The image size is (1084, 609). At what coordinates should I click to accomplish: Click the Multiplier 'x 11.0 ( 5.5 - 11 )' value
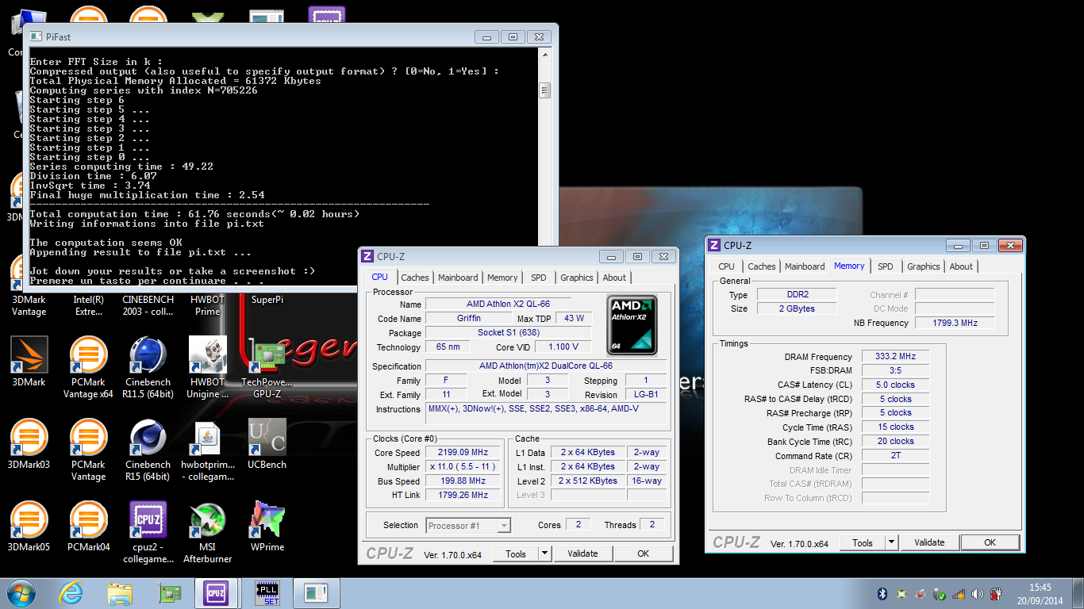click(x=463, y=466)
